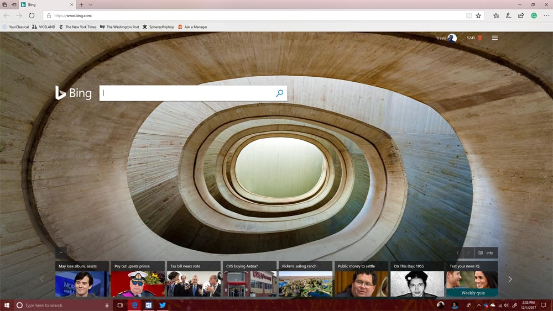Click the Share icon in Edge toolbar
The width and height of the screenshot is (553, 311).
point(521,15)
